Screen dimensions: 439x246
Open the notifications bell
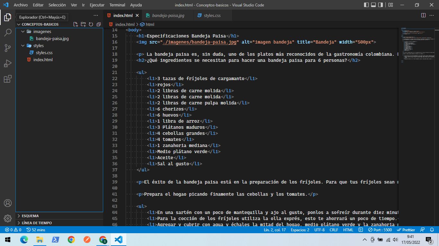[432, 230]
